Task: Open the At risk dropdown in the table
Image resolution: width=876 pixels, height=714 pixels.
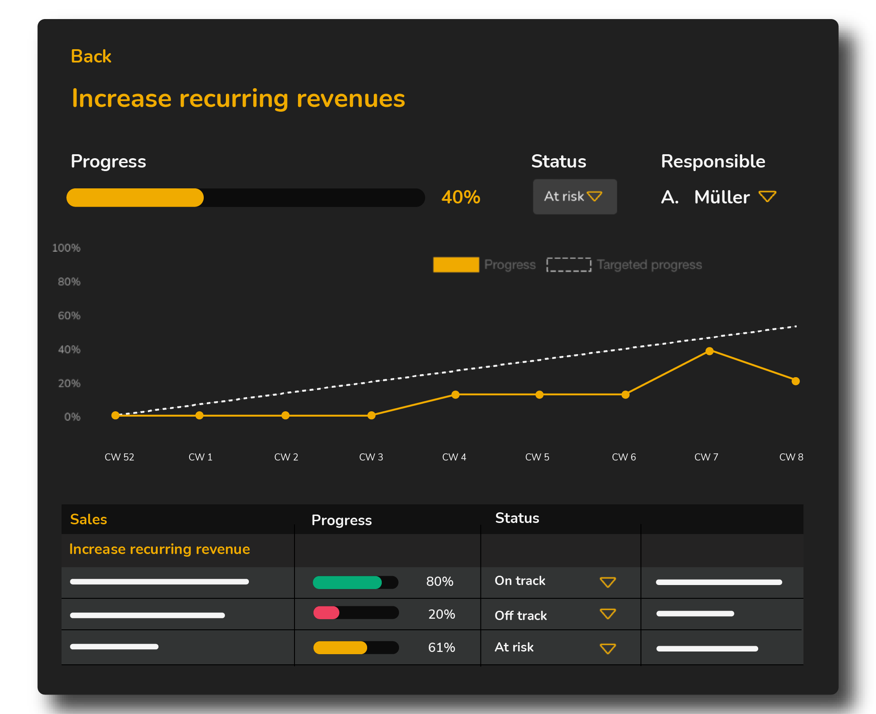Action: 607,648
